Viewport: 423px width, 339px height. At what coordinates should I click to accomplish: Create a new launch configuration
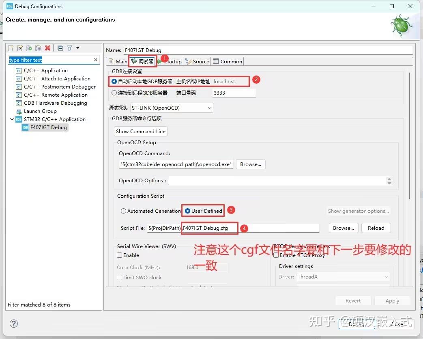tap(11, 48)
